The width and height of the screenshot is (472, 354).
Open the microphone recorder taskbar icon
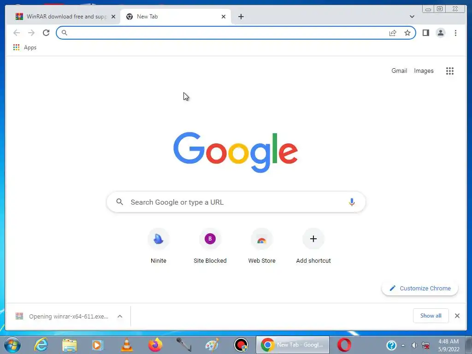click(183, 345)
